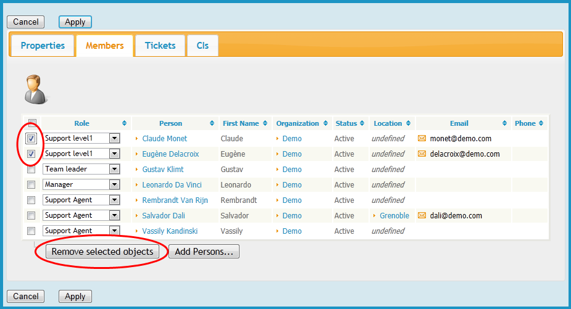
Task: Click the Add Persons... button
Action: tap(204, 252)
